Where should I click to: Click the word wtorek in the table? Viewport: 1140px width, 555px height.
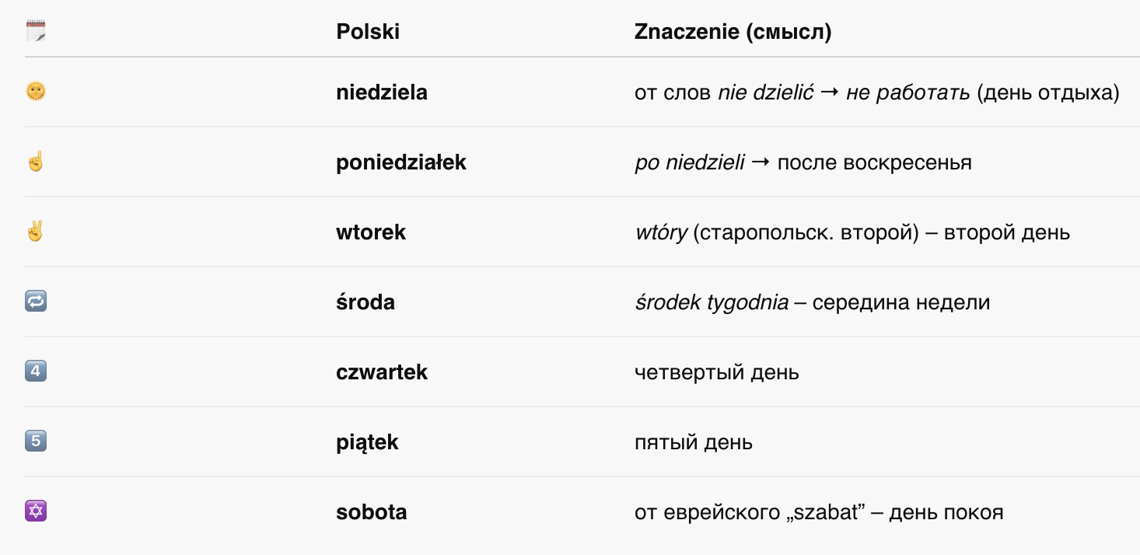371,232
